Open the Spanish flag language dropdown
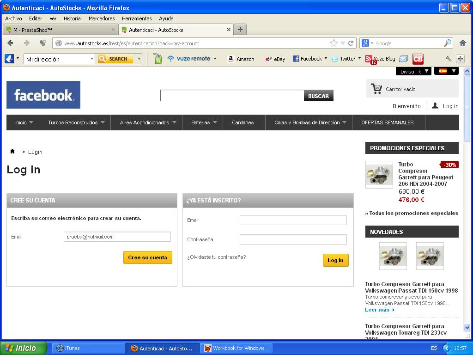The width and height of the screenshot is (473, 355). (447, 71)
